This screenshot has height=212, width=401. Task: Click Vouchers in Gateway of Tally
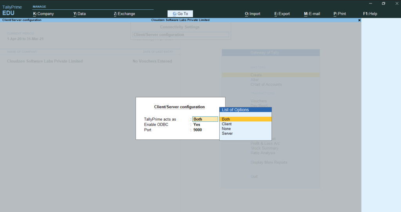pyautogui.click(x=258, y=101)
